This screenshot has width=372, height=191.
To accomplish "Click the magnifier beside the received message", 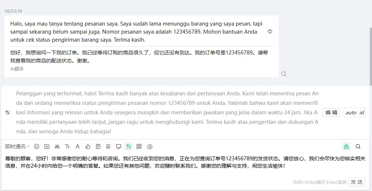I will coord(284,74).
